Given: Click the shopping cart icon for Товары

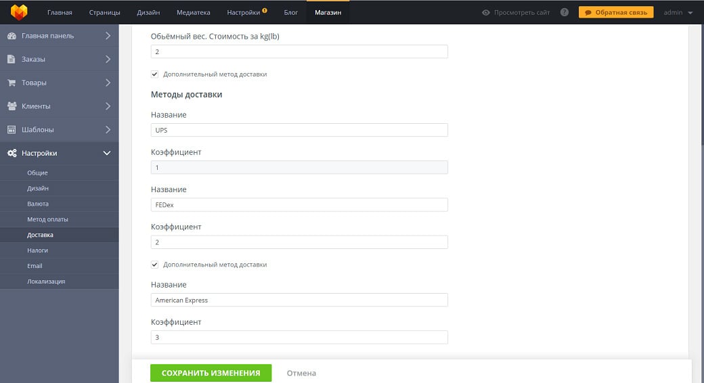Looking at the screenshot, I should click(x=12, y=83).
